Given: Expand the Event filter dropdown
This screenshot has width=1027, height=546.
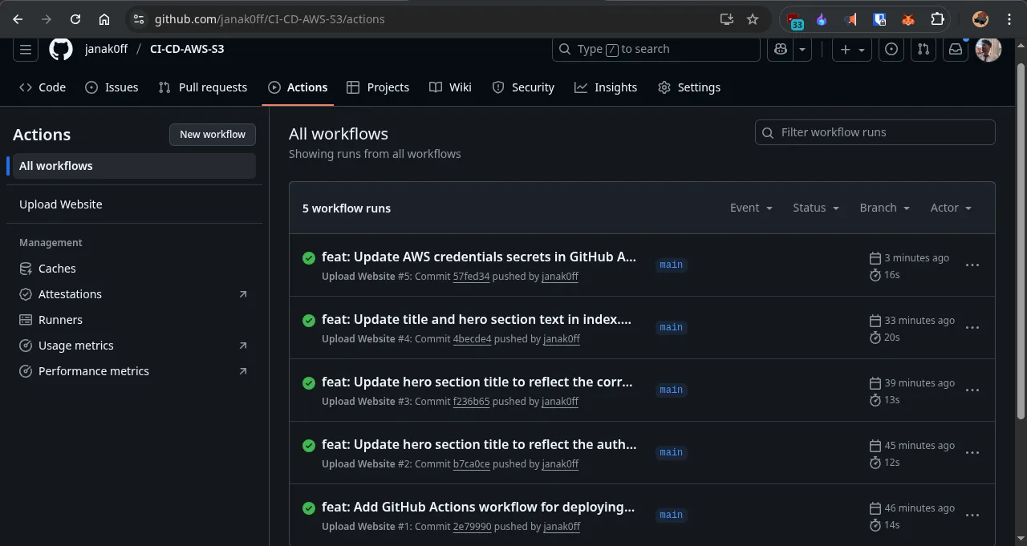Looking at the screenshot, I should (x=751, y=208).
